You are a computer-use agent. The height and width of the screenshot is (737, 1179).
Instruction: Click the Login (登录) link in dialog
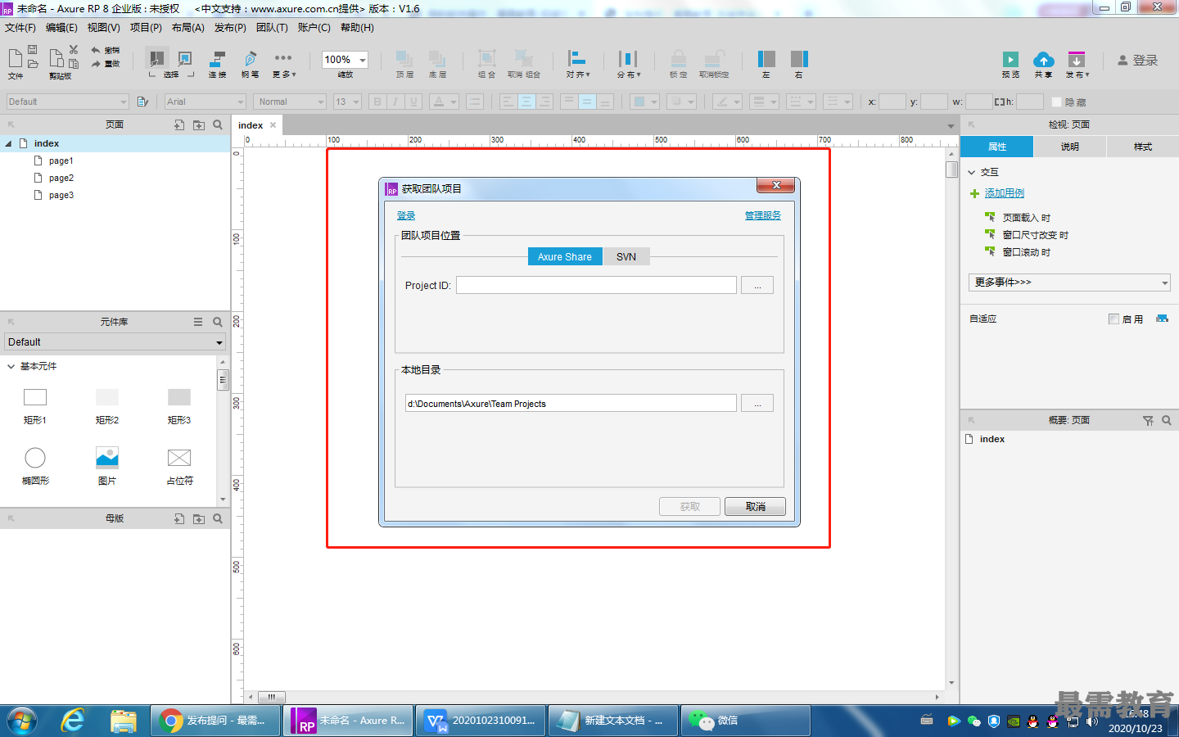coord(406,215)
